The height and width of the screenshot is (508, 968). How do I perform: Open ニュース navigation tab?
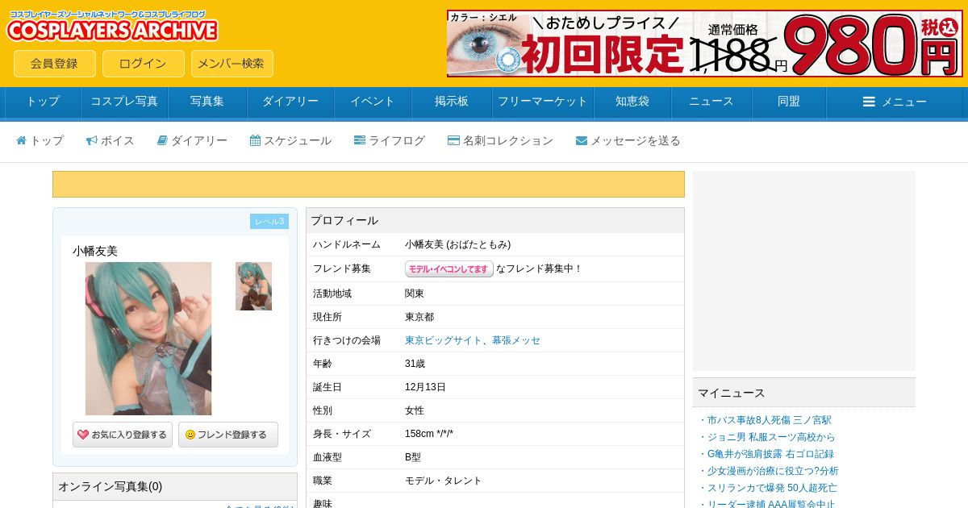711,102
